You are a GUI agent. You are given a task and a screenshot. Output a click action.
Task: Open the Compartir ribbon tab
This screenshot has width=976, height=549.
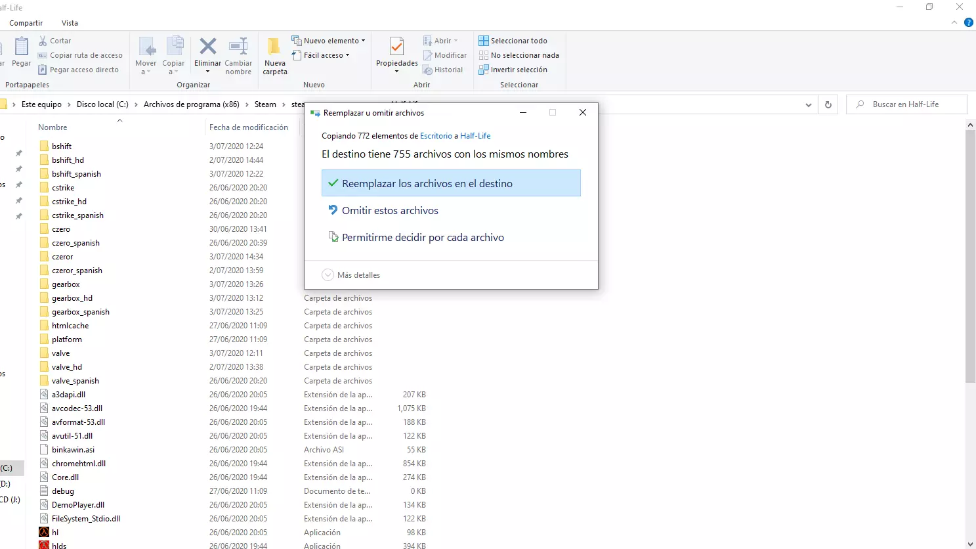point(26,23)
